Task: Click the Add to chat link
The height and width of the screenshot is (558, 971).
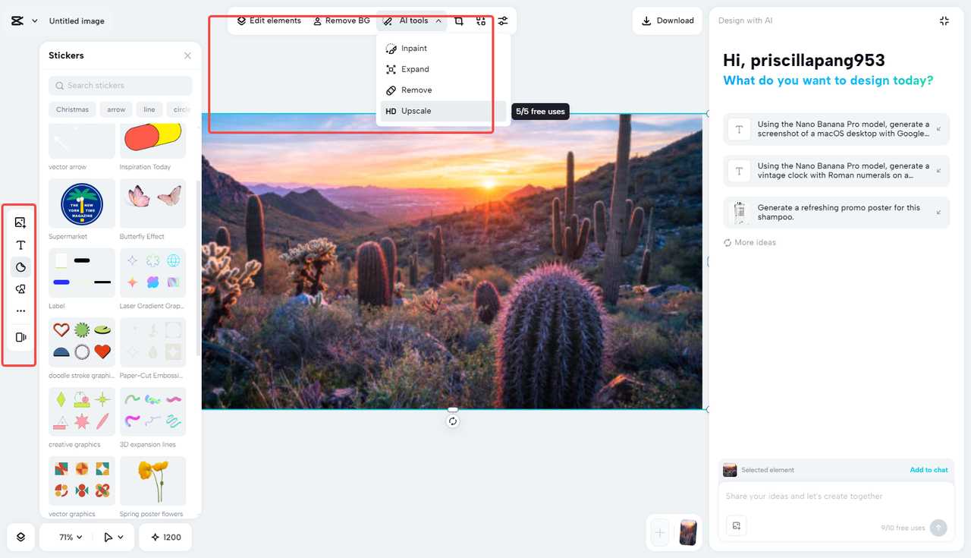Action: 929,470
